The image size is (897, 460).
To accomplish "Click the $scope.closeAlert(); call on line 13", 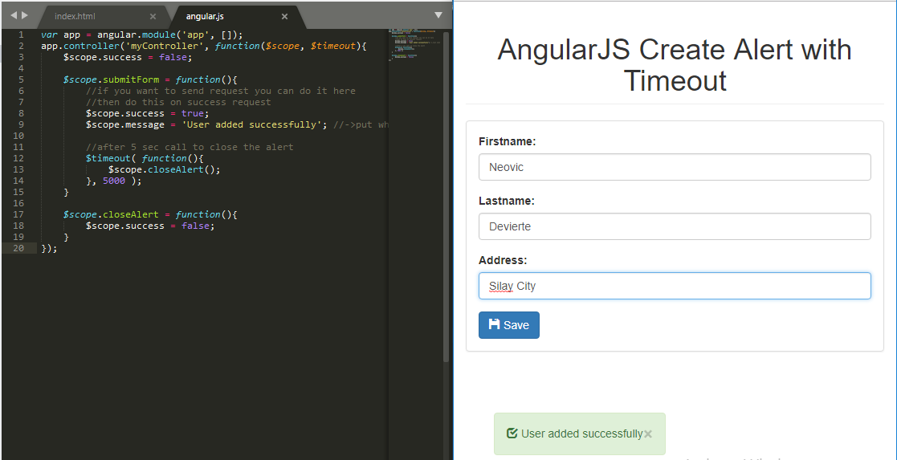I will pyautogui.click(x=164, y=169).
